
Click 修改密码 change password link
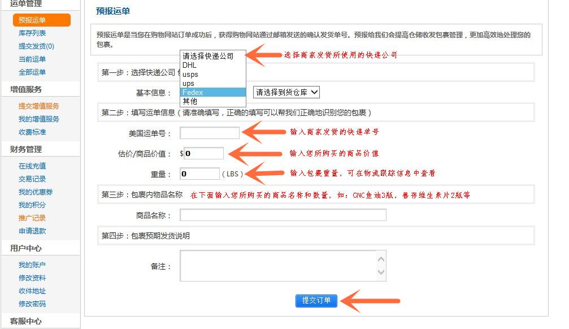tap(32, 304)
